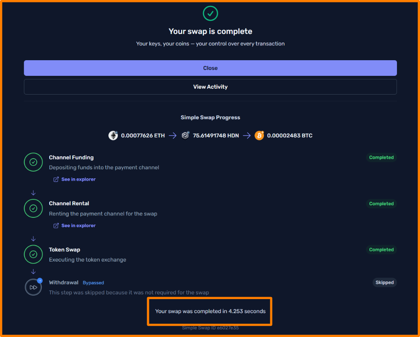Click the Bitcoin coin icon
Image resolution: width=420 pixels, height=337 pixels.
click(x=259, y=136)
